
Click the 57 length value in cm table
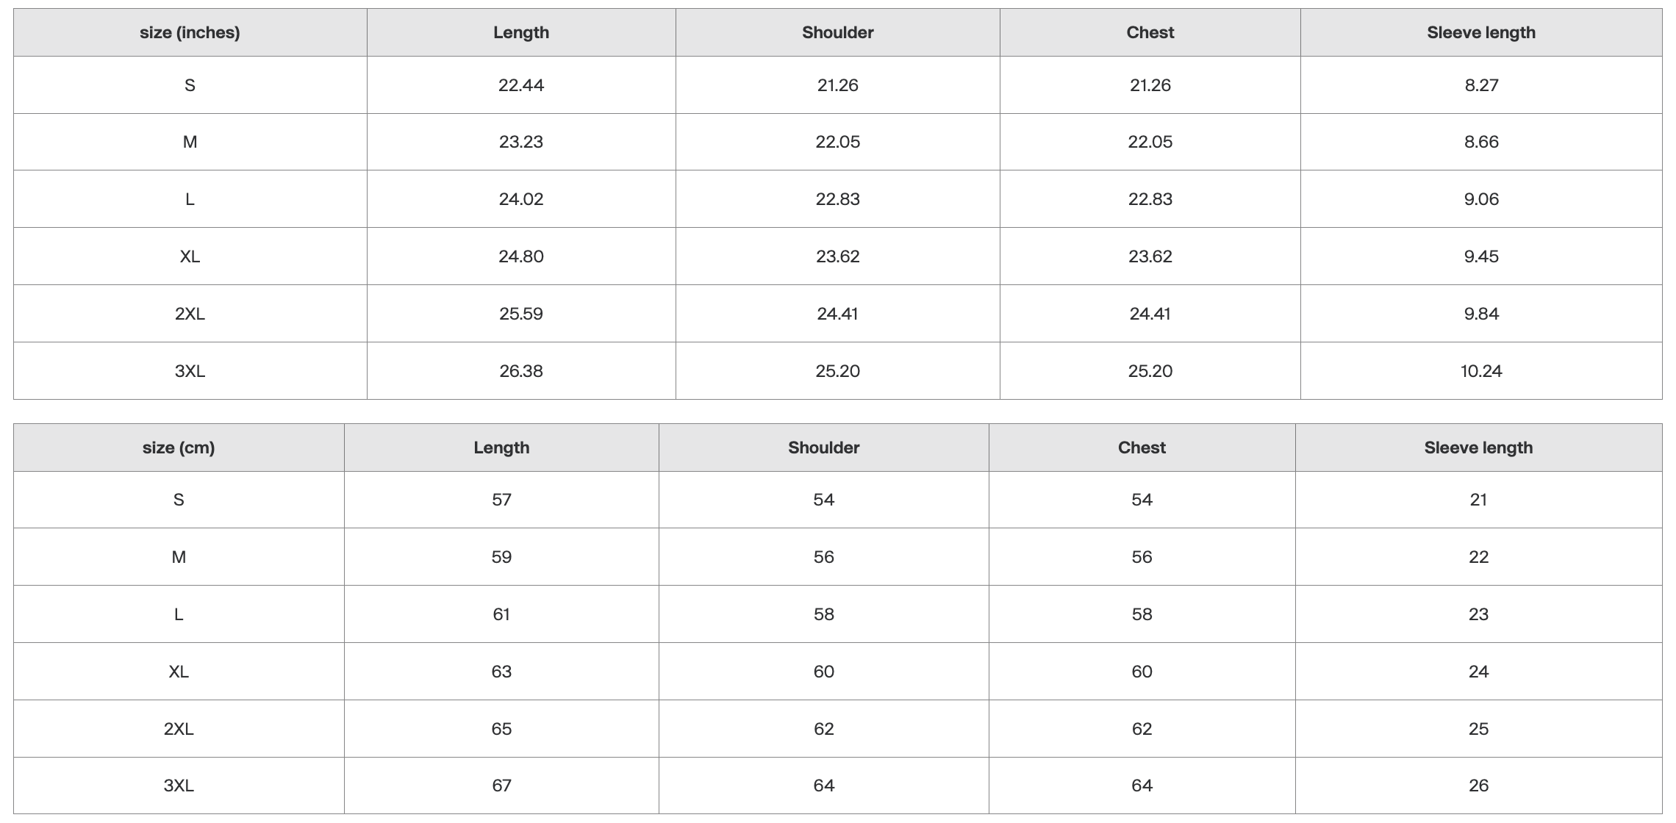(x=501, y=500)
